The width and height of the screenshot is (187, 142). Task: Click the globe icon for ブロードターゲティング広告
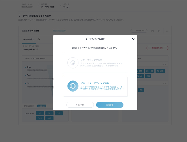pos(73,86)
